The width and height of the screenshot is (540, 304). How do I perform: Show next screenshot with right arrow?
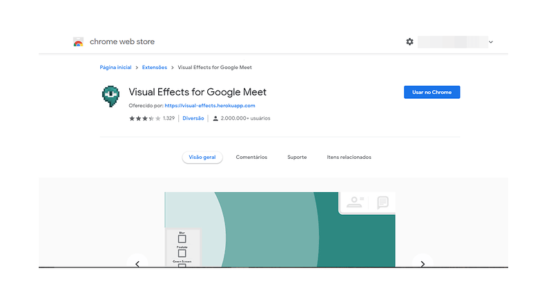pos(423,264)
